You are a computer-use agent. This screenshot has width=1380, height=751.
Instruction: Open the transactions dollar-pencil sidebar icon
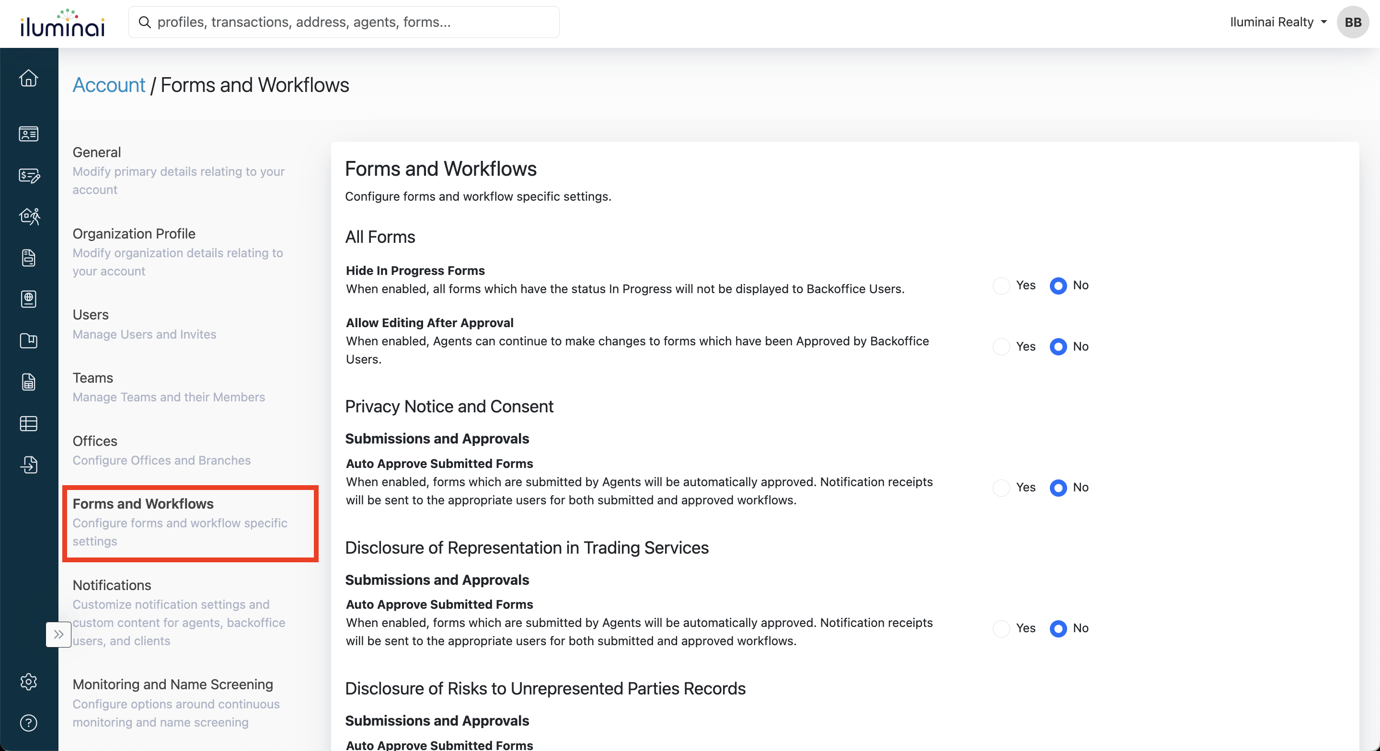(x=28, y=175)
